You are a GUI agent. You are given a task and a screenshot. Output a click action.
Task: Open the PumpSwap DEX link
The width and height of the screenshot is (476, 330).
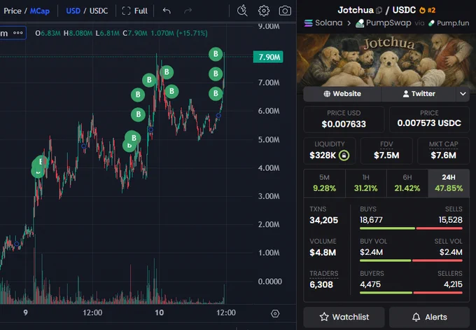[x=384, y=23]
